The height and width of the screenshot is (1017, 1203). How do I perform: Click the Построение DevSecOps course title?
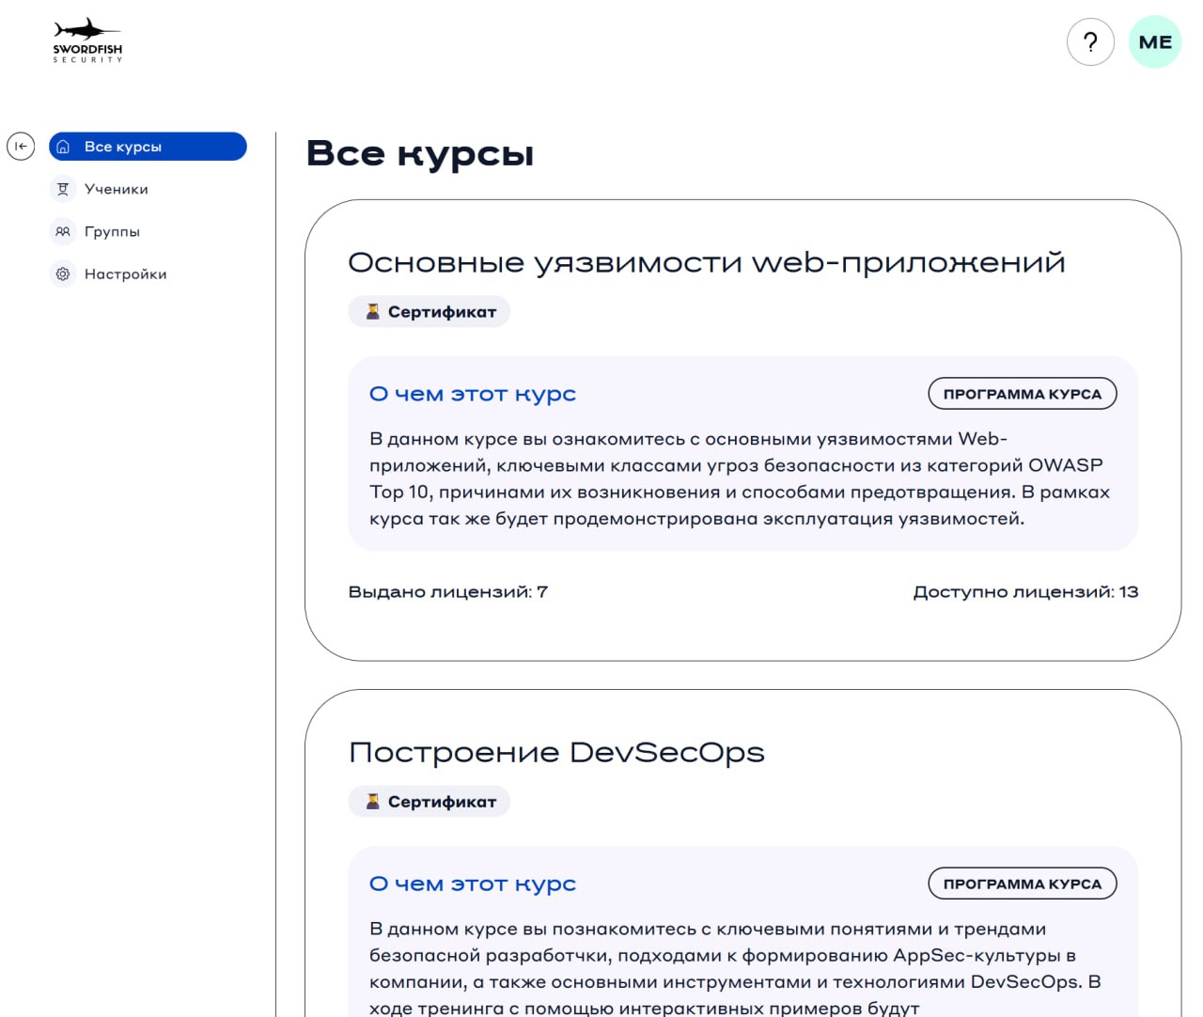click(x=556, y=752)
